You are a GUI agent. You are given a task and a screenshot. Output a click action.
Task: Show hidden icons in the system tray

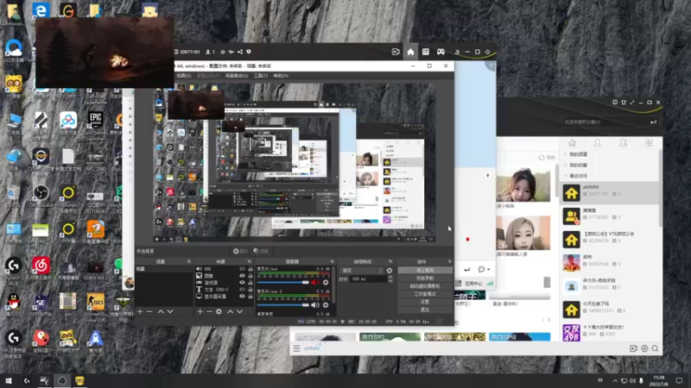click(x=615, y=380)
